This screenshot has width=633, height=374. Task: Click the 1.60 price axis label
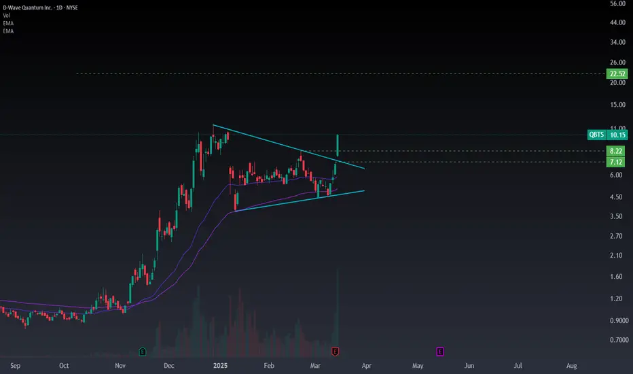click(616, 277)
